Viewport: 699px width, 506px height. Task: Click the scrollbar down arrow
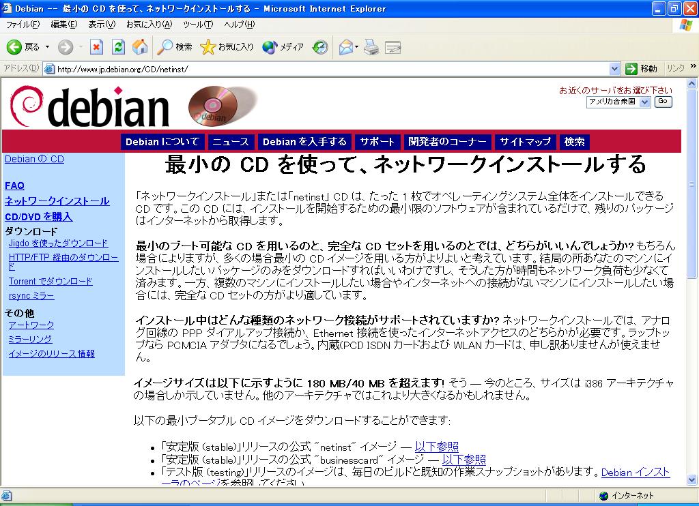[x=692, y=480]
